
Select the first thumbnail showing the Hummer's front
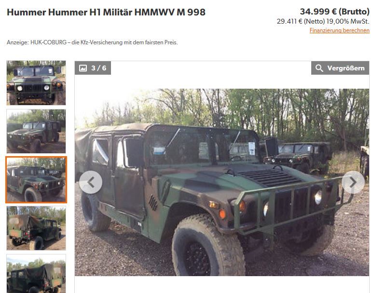pyautogui.click(x=36, y=83)
